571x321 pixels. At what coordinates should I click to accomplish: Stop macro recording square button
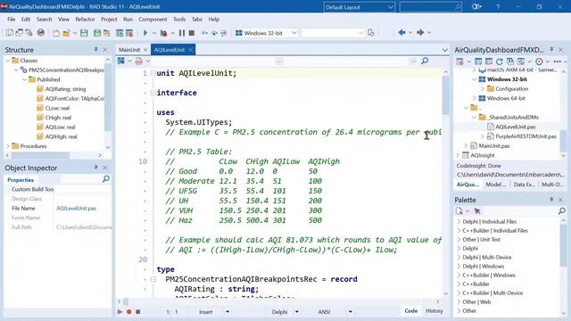[138, 311]
